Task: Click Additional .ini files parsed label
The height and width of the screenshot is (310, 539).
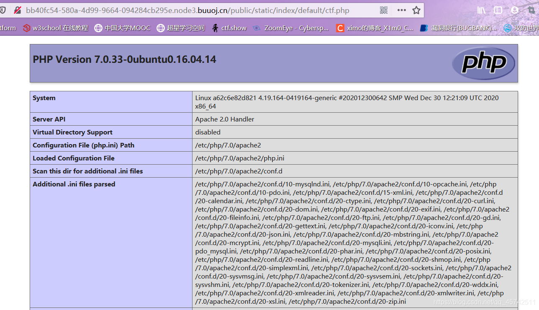Action: click(x=74, y=184)
